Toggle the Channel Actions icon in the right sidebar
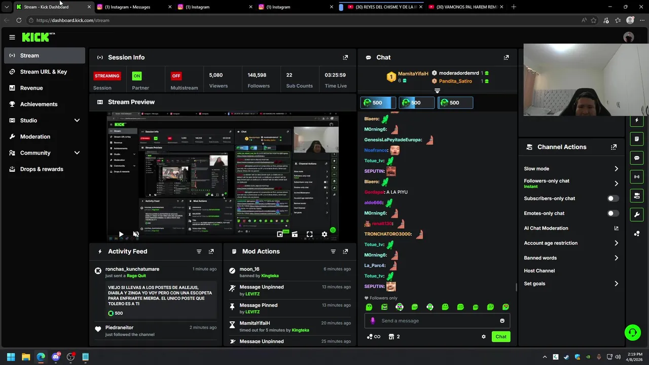The height and width of the screenshot is (365, 649). point(637,195)
